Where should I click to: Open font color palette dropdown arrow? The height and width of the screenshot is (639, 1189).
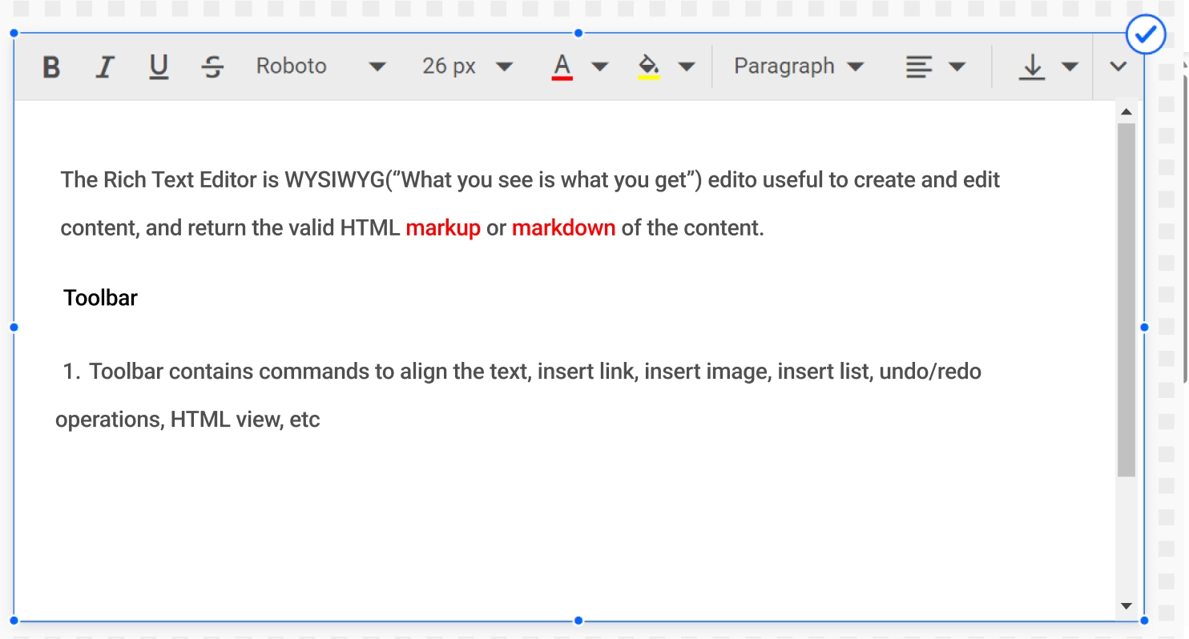600,66
